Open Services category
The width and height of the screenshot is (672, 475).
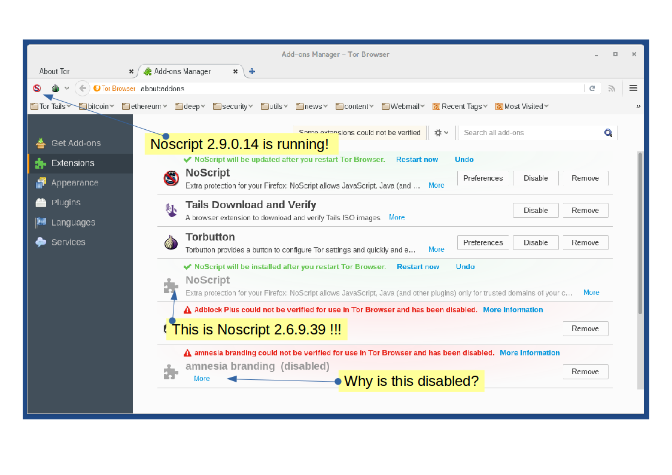coord(80,242)
